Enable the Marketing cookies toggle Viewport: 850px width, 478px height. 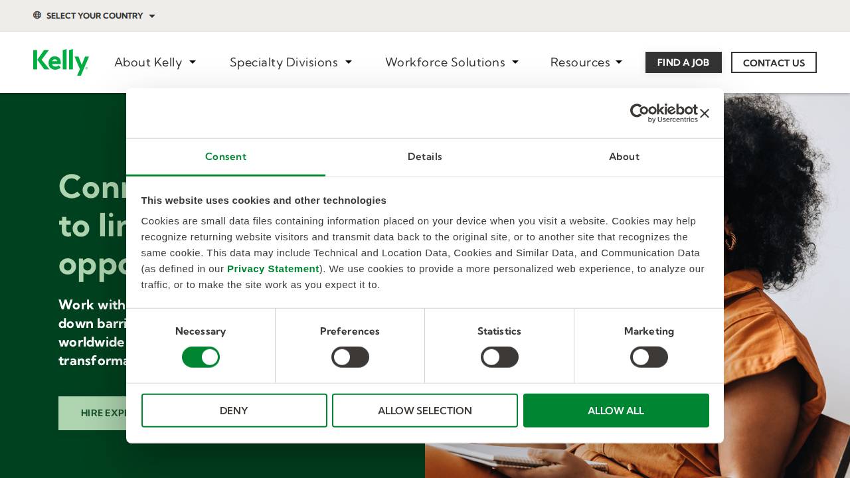pyautogui.click(x=649, y=357)
